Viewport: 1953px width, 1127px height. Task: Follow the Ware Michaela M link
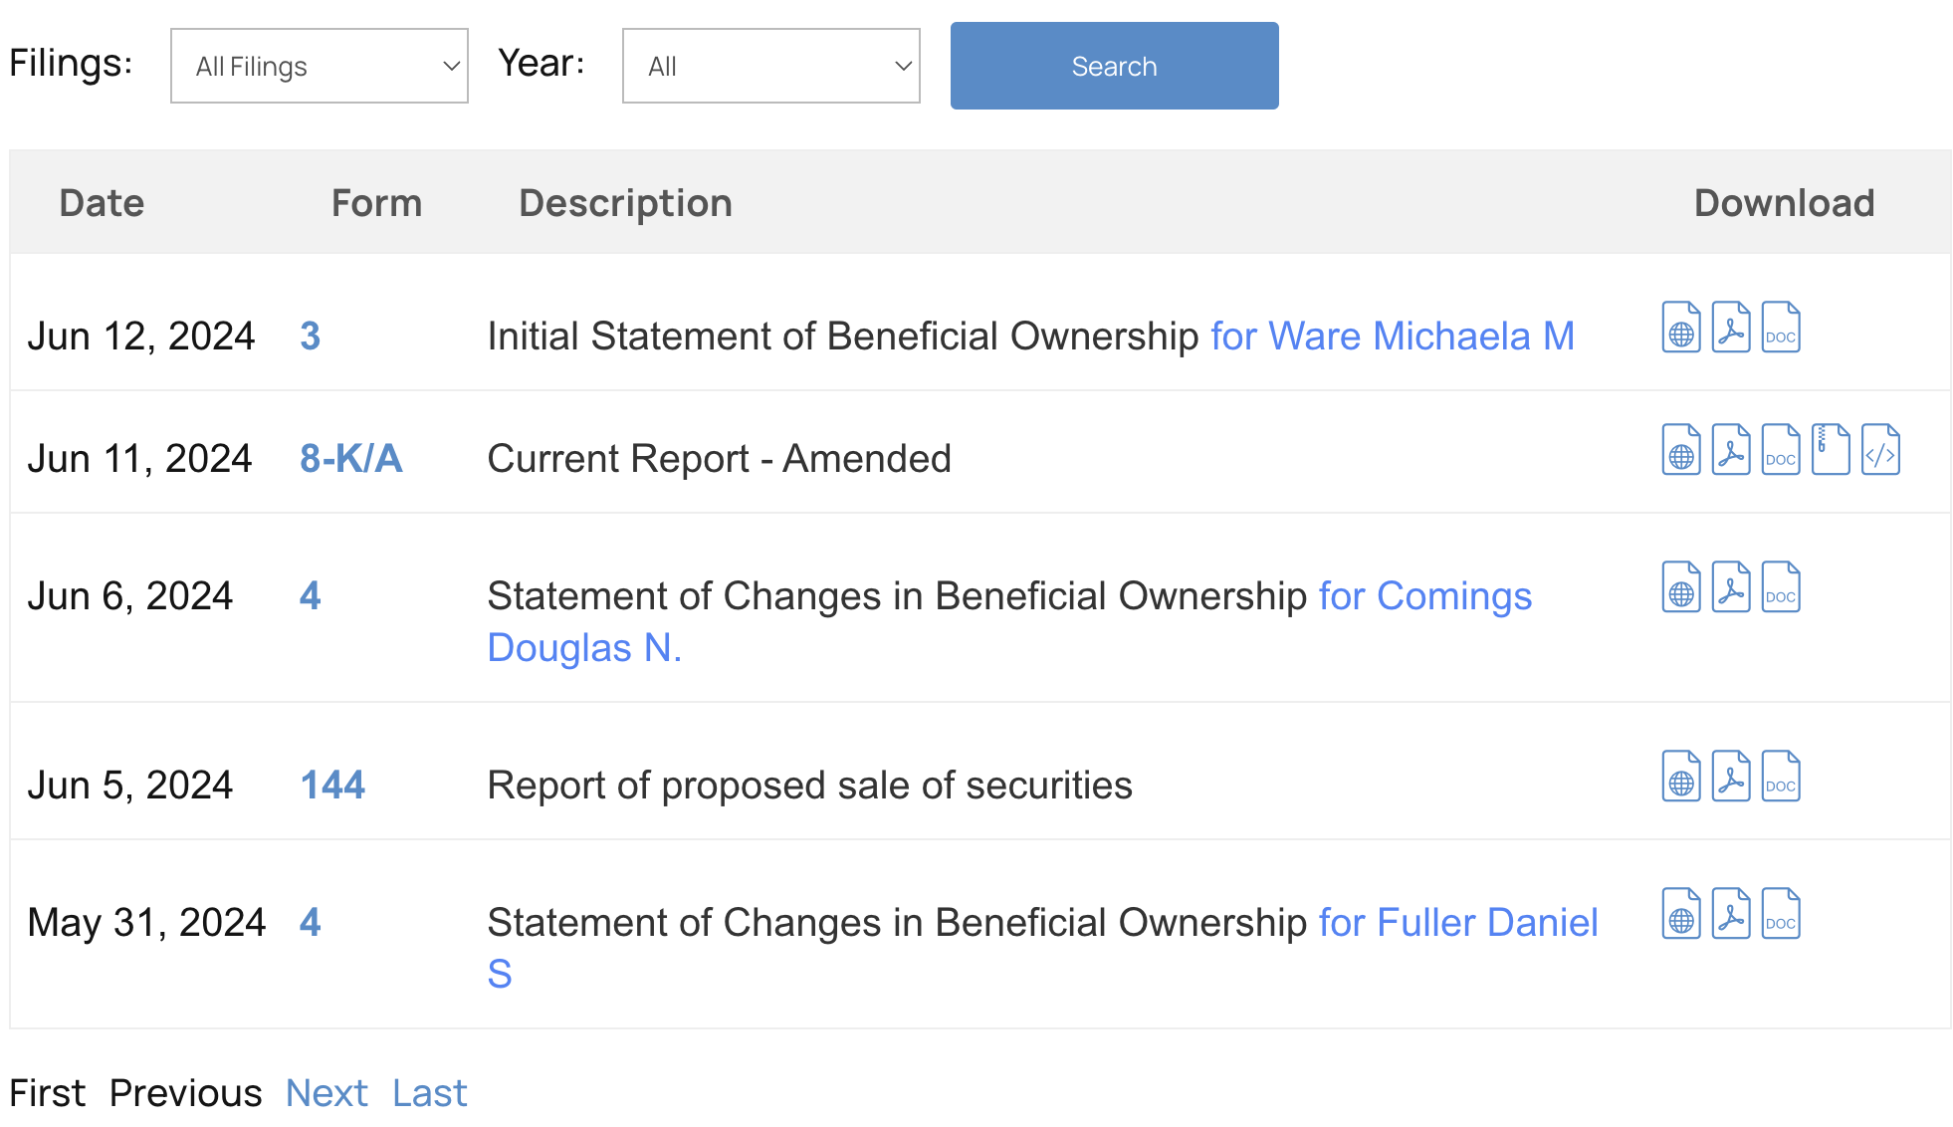(1392, 337)
